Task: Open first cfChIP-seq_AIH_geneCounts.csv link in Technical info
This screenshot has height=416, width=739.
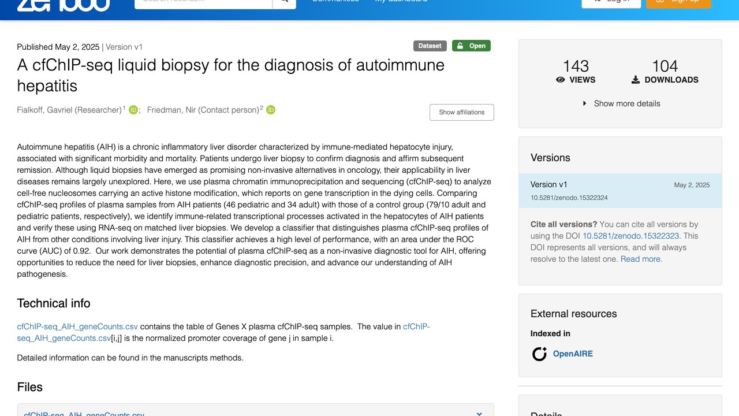Action: tap(77, 326)
